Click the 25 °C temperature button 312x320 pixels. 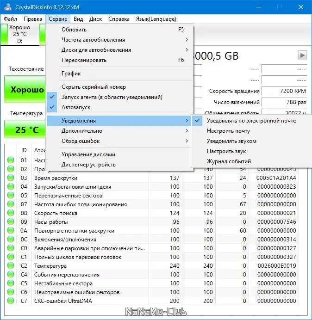pos(25,130)
